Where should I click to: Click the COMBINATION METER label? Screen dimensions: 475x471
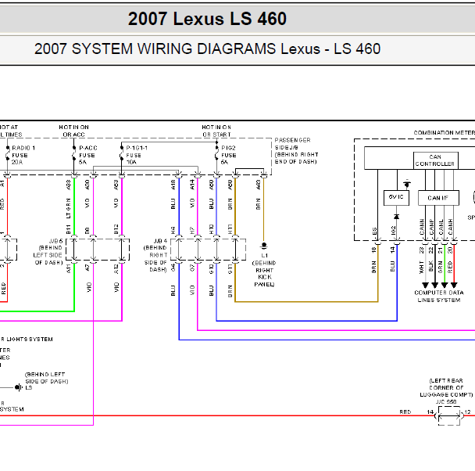point(444,132)
